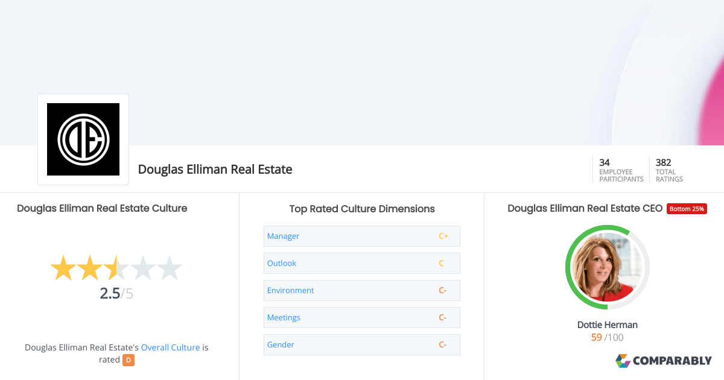Click the 382 Total Ratings stat
The height and width of the screenshot is (380, 724).
coord(670,170)
